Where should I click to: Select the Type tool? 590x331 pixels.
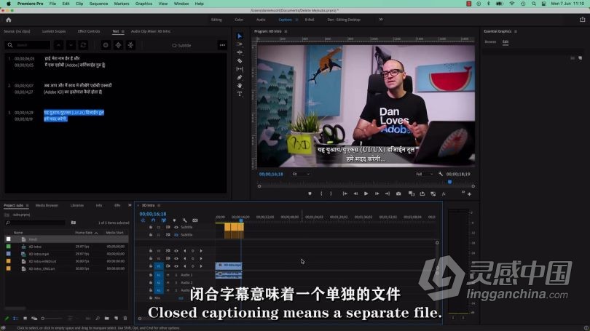point(240,94)
